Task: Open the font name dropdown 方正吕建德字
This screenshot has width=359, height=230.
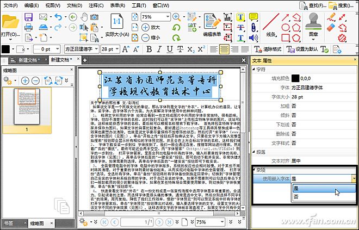Action: [96, 49]
